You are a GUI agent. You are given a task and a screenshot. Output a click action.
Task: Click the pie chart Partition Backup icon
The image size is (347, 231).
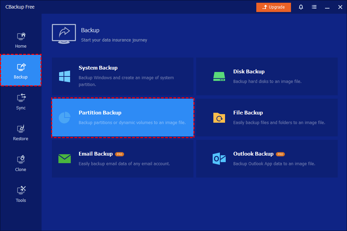pyautogui.click(x=64, y=118)
